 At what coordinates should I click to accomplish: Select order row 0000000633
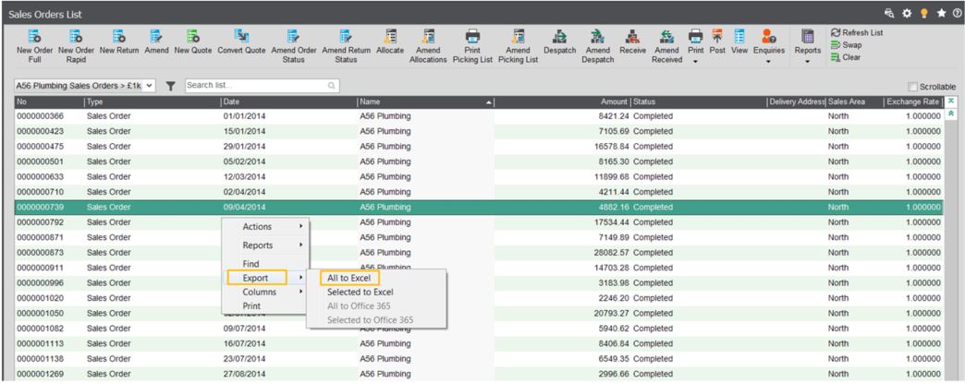(x=478, y=176)
